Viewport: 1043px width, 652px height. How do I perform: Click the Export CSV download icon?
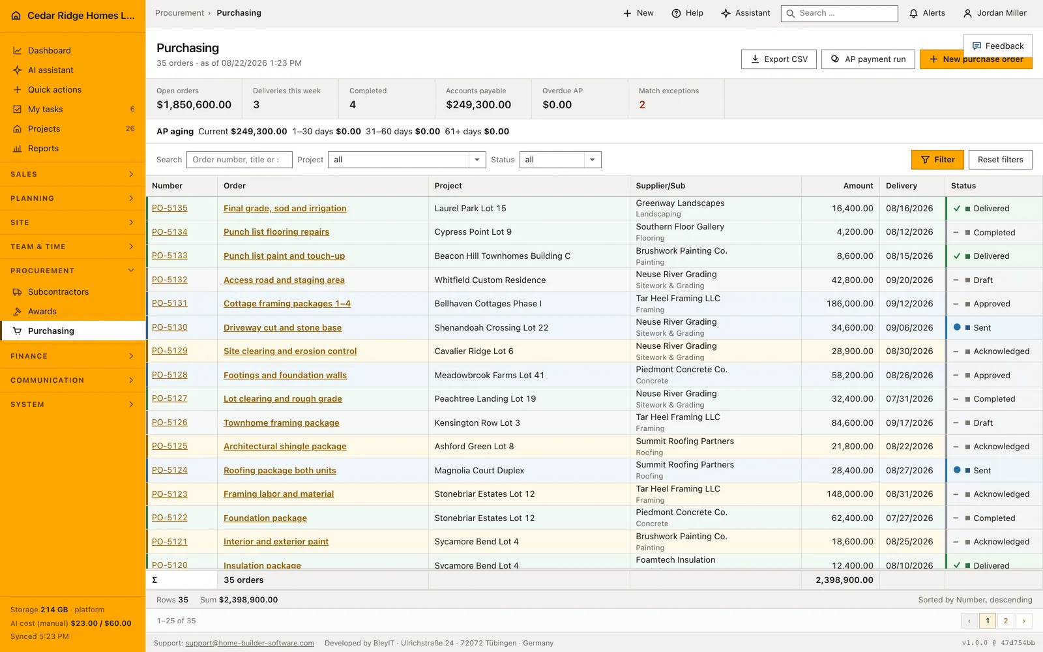click(x=756, y=59)
